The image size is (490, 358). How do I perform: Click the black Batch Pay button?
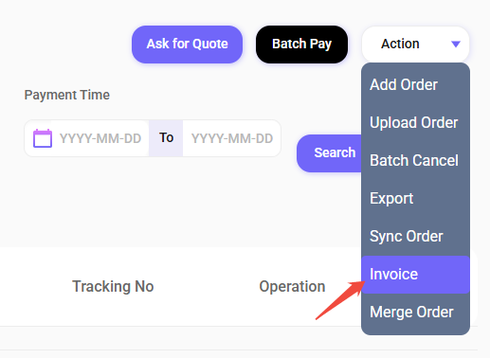tap(301, 45)
